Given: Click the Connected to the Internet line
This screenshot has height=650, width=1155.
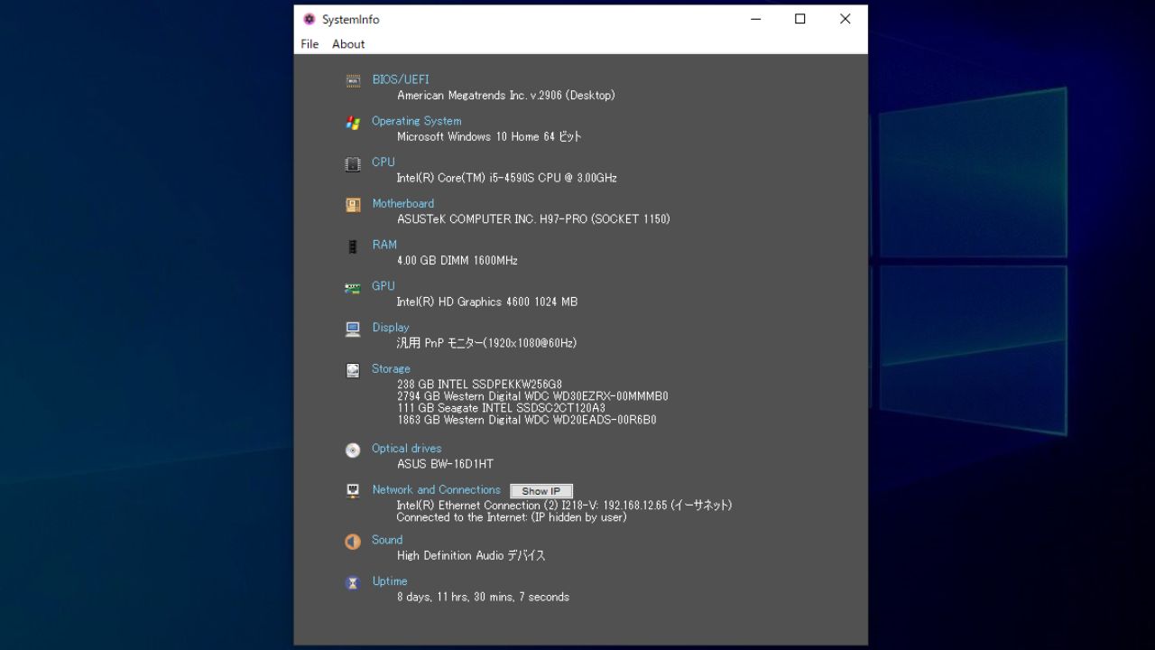Looking at the screenshot, I should point(512,517).
